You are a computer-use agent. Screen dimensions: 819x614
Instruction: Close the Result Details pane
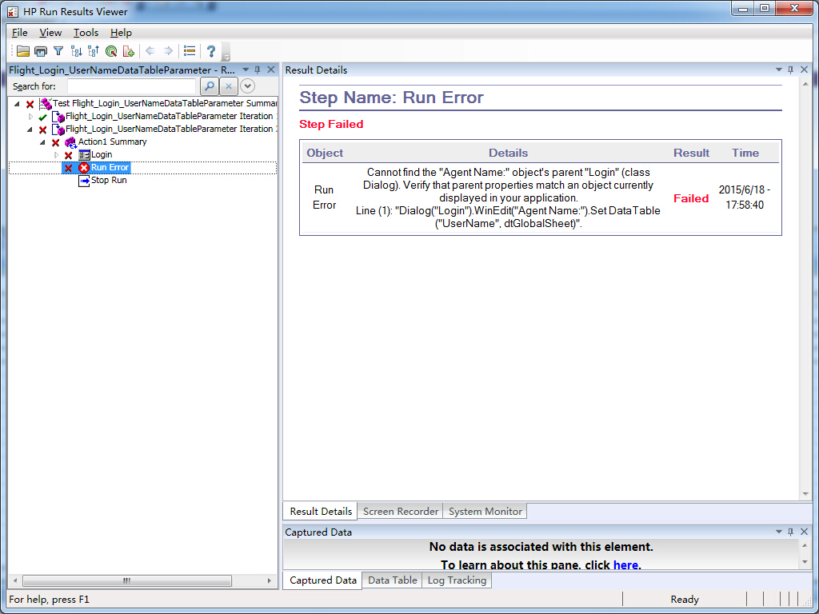coord(804,70)
